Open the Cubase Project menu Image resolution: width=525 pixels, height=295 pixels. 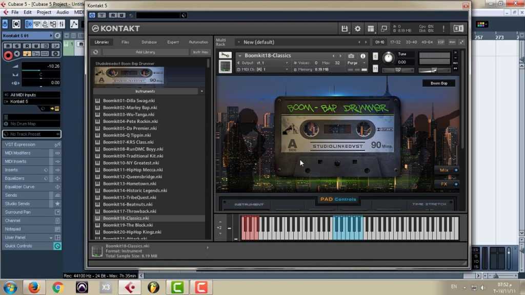pos(44,12)
